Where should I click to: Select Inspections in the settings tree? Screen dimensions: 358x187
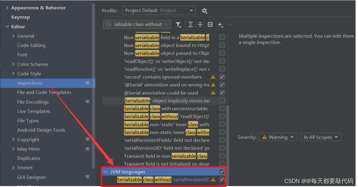pos(48,83)
